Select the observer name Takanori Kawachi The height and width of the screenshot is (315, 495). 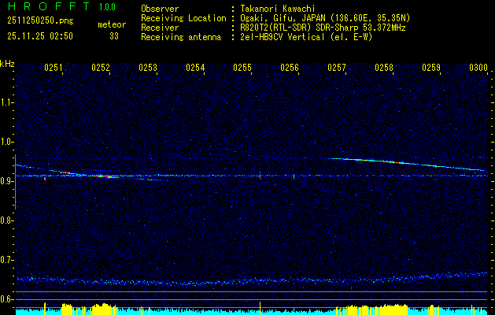click(278, 8)
